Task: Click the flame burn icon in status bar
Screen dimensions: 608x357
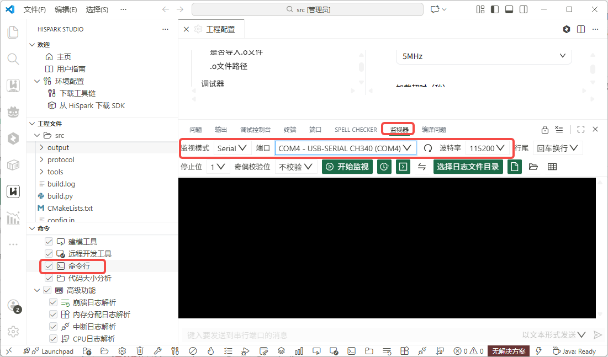Action: click(210, 351)
